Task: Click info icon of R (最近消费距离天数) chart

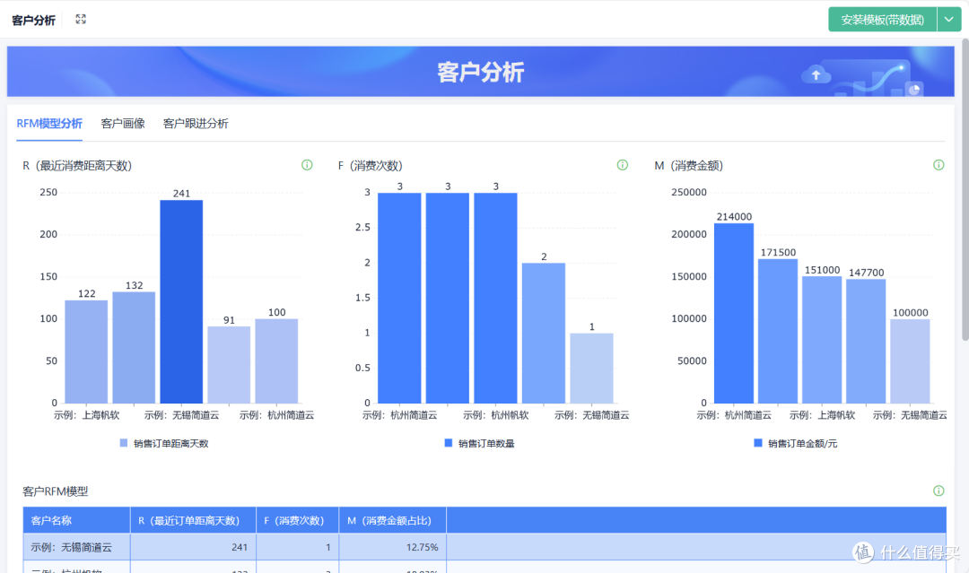Action: (x=307, y=165)
